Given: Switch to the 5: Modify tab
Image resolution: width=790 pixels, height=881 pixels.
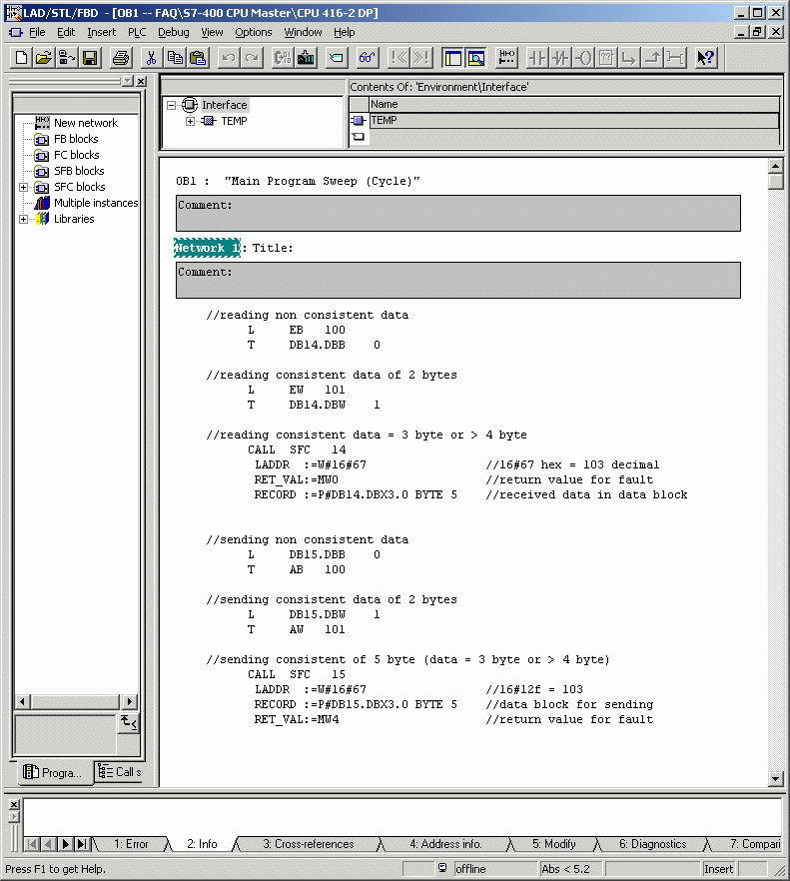Looking at the screenshot, I should (x=554, y=844).
